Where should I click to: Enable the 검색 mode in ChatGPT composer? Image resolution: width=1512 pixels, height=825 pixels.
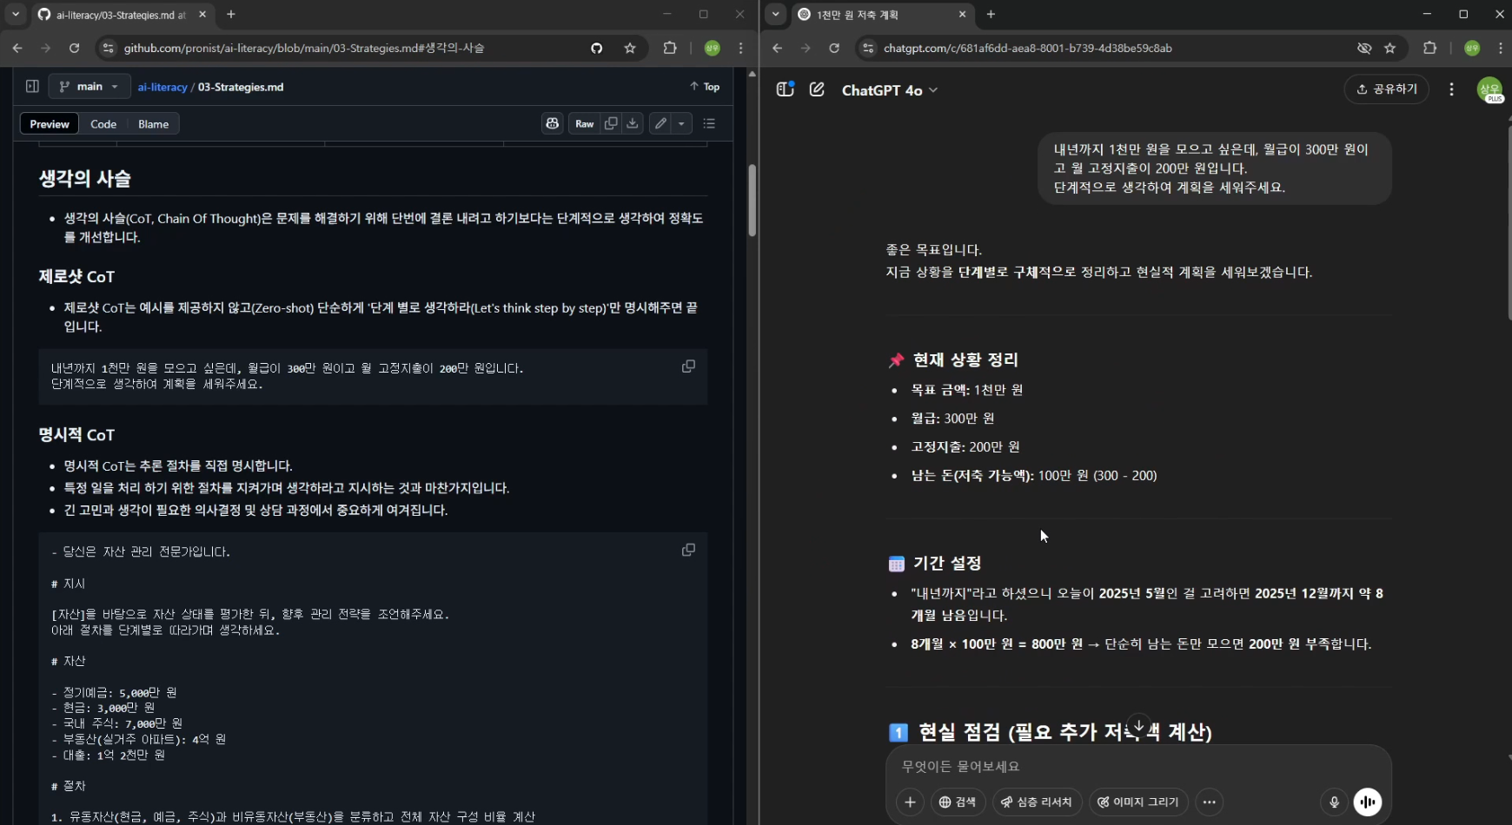pos(958,802)
